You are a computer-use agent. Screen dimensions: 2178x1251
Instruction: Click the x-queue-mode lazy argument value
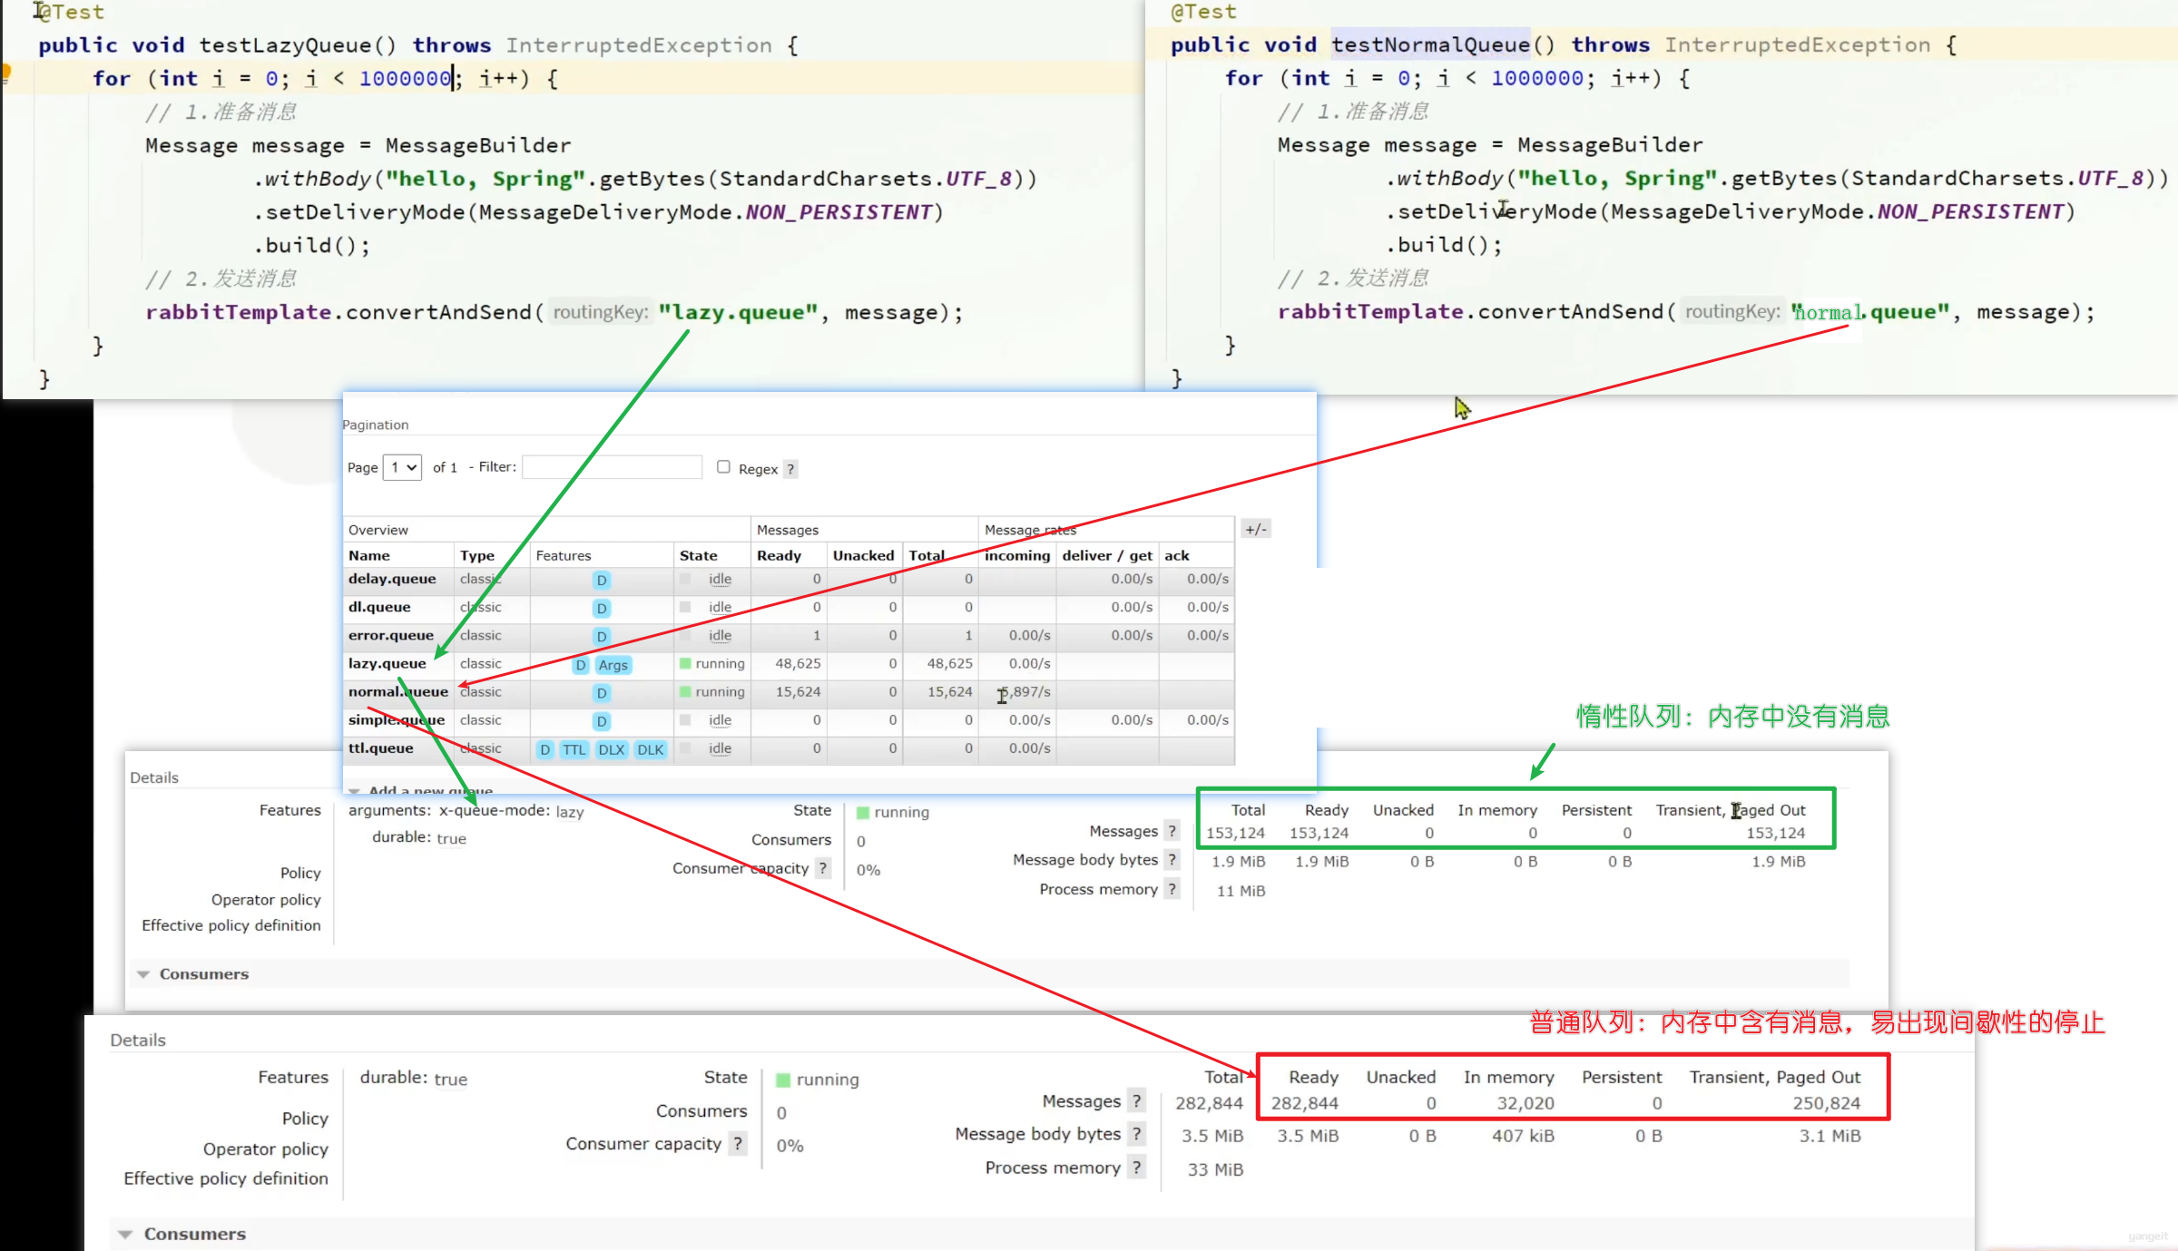pyautogui.click(x=570, y=812)
